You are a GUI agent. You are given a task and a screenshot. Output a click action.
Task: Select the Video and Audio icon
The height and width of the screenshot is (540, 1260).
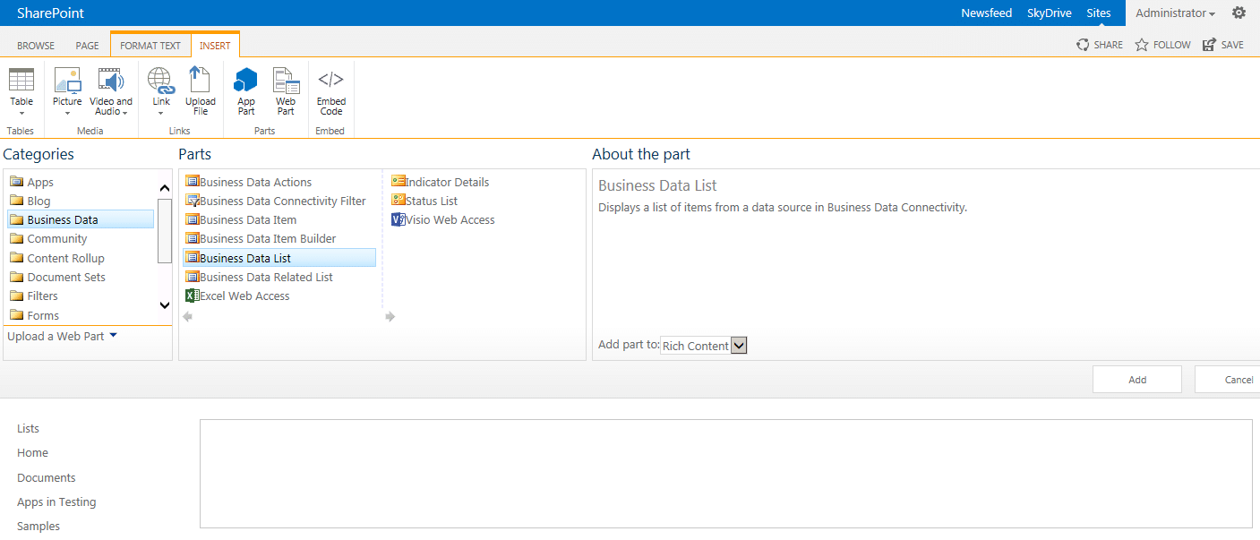[111, 80]
